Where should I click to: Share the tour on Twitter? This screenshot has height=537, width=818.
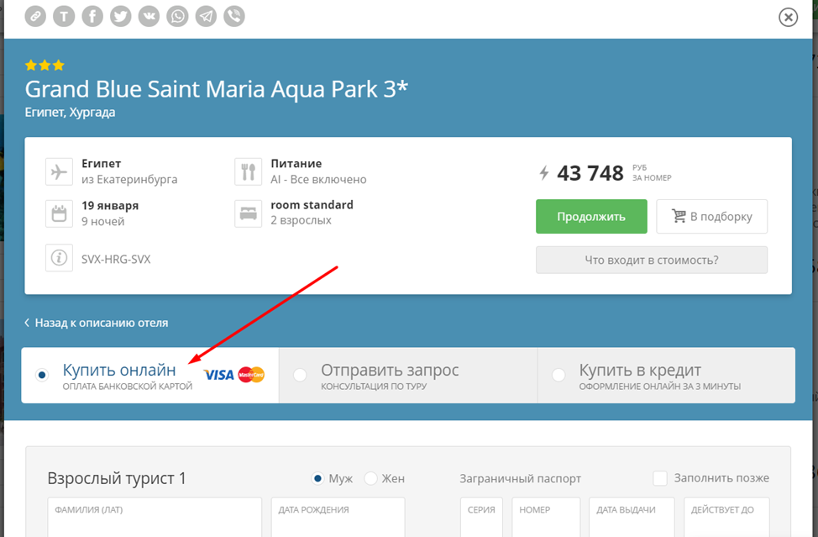pyautogui.click(x=121, y=16)
